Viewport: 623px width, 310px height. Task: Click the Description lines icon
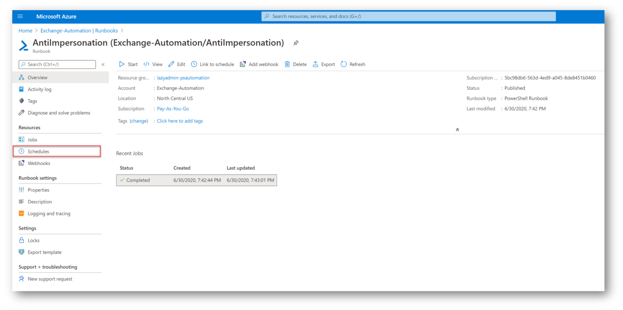tap(21, 201)
